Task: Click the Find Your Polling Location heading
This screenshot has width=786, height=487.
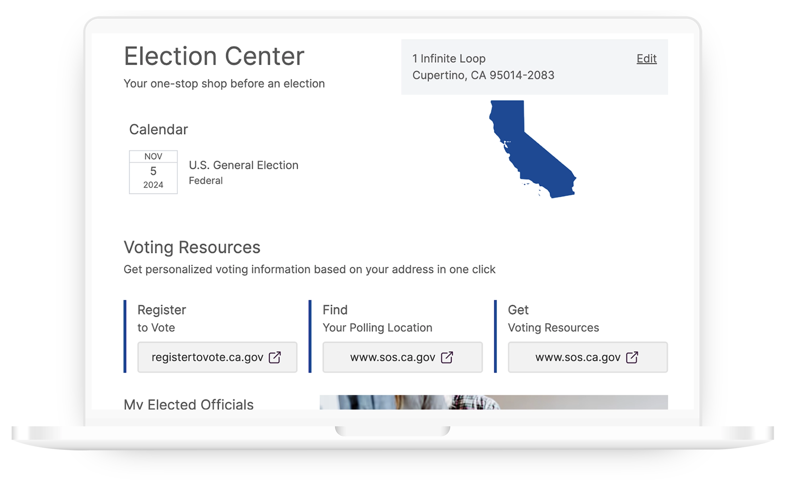Action: click(378, 318)
